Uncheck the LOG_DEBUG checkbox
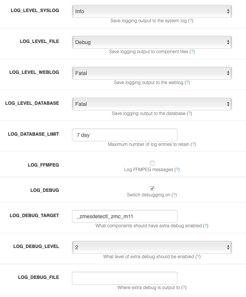The height and width of the screenshot is (297, 246). [152, 188]
